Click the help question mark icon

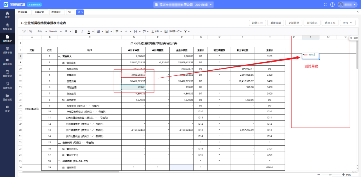[332, 4]
